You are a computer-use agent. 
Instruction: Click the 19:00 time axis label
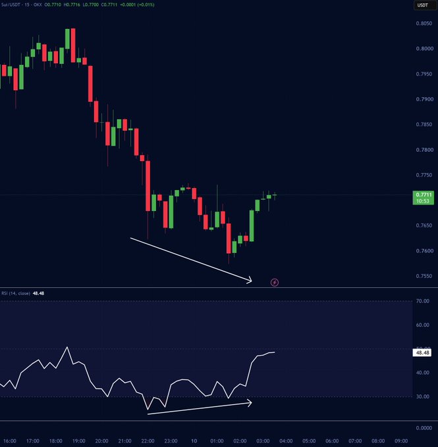(78, 441)
